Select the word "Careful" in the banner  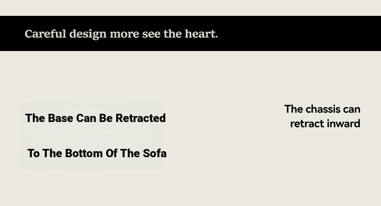point(45,34)
